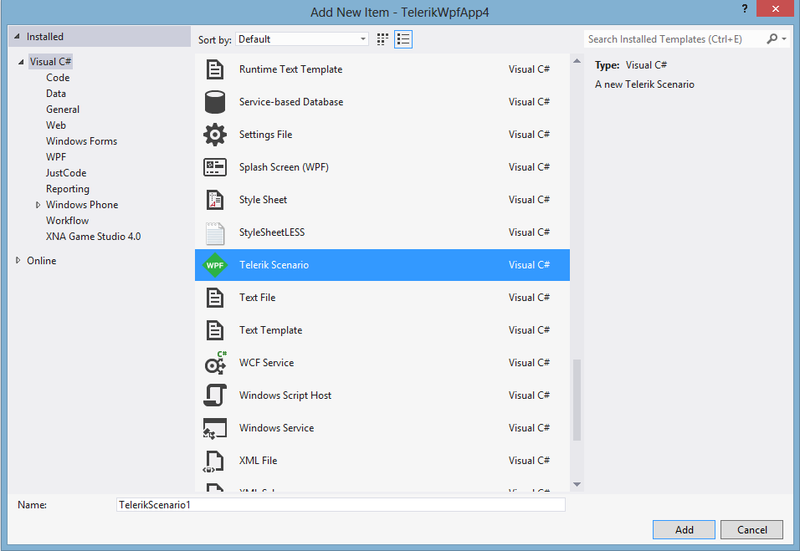Select the Windows Forms category
Image resolution: width=800 pixels, height=551 pixels.
pyautogui.click(x=81, y=140)
